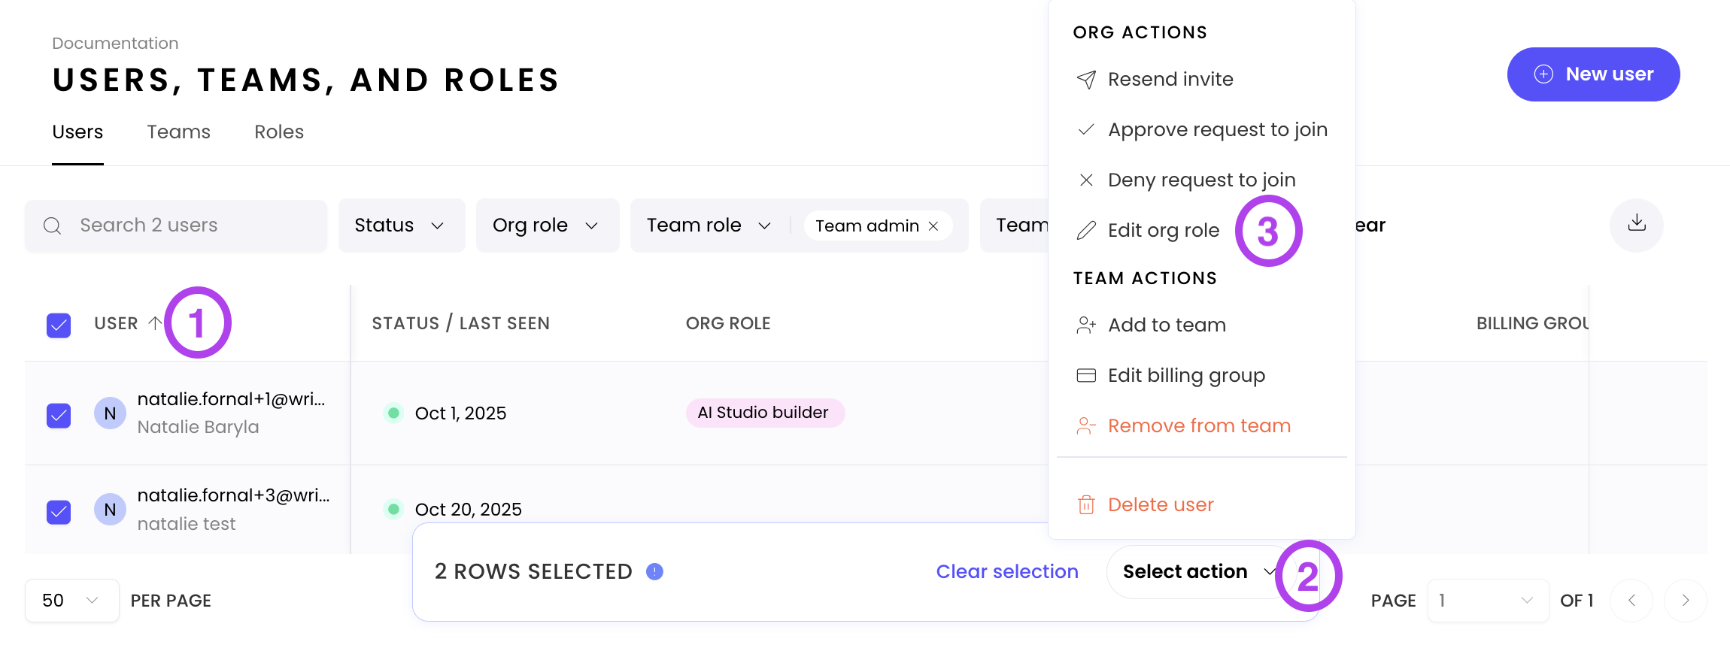Choose Edit org role from the menu
Screen dimensions: 1730x663
click(1163, 231)
